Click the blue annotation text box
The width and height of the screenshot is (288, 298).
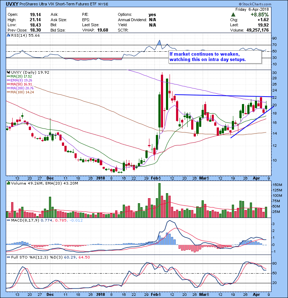coord(215,56)
